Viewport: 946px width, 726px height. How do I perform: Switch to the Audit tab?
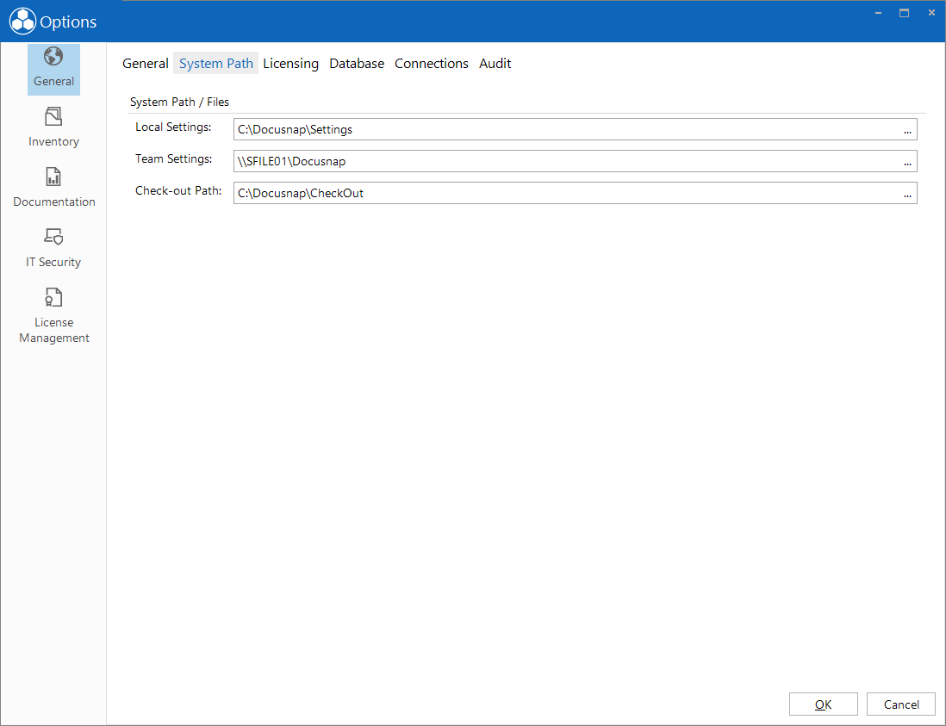click(495, 64)
